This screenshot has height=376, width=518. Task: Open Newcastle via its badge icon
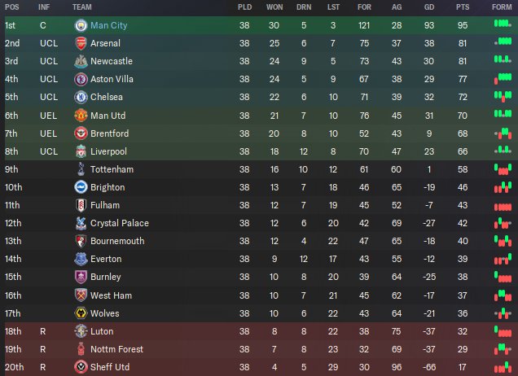(x=81, y=61)
